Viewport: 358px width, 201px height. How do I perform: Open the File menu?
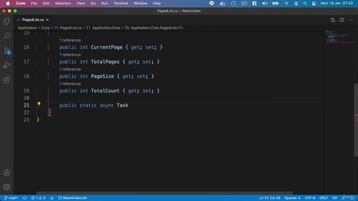tap(34, 3)
